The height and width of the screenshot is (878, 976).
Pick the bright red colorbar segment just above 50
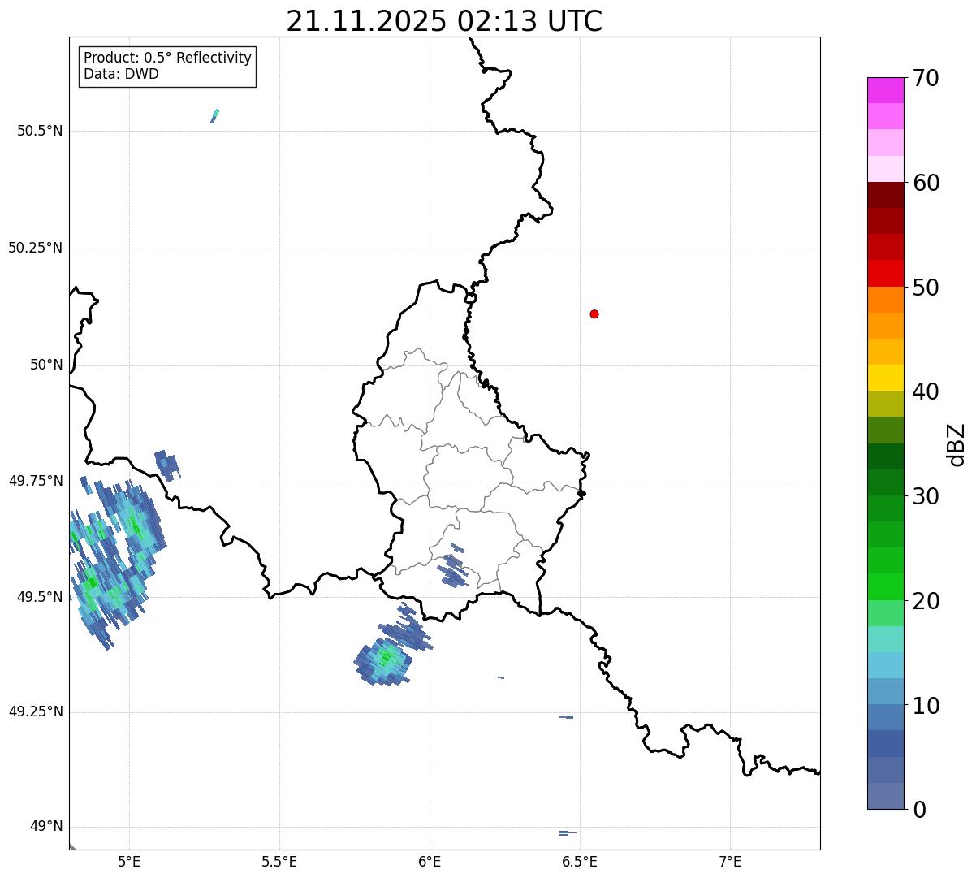[885, 273]
